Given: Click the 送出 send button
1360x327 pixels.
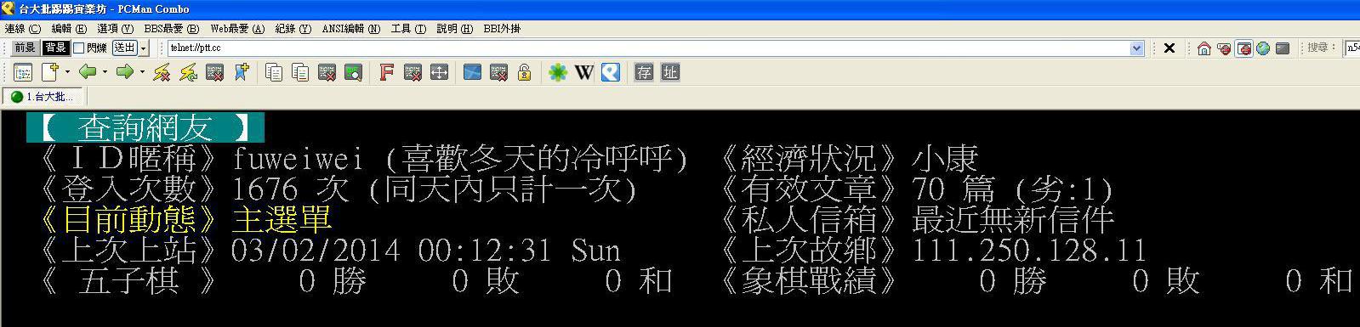Looking at the screenshot, I should 125,48.
